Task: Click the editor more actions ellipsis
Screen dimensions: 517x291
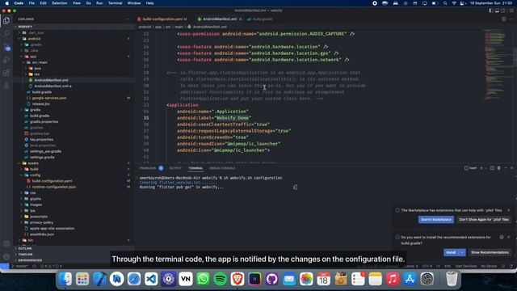Action: click(511, 19)
